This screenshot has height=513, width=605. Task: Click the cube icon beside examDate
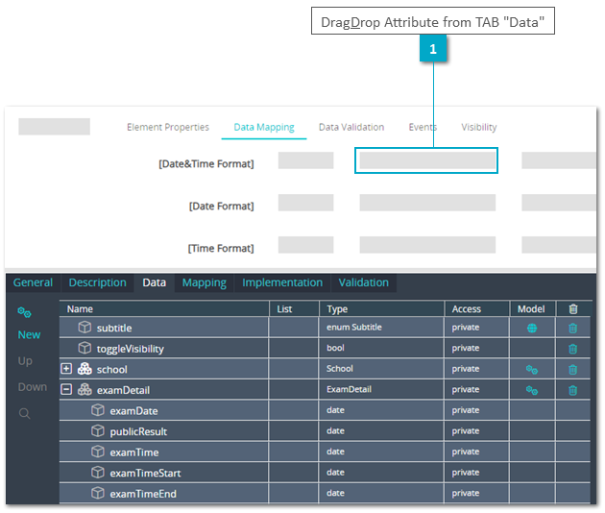[98, 410]
